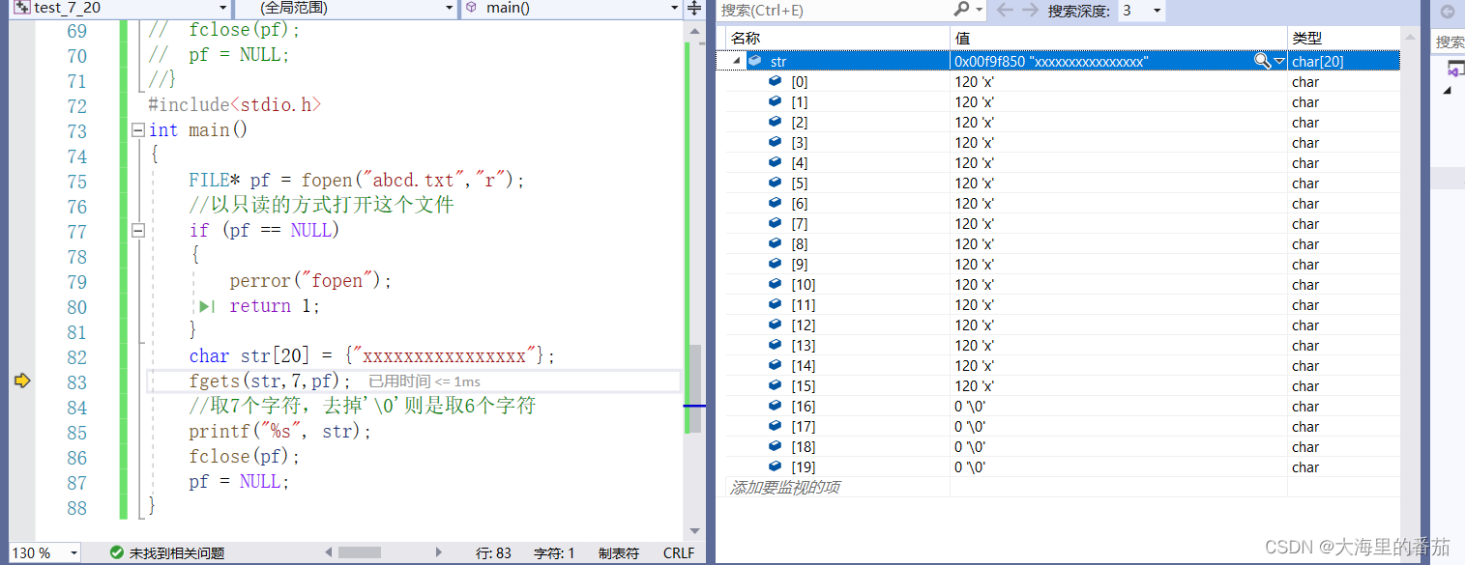Image resolution: width=1465 pixels, height=565 pixels.
Task: Click the split editor window icon
Action: (x=693, y=9)
